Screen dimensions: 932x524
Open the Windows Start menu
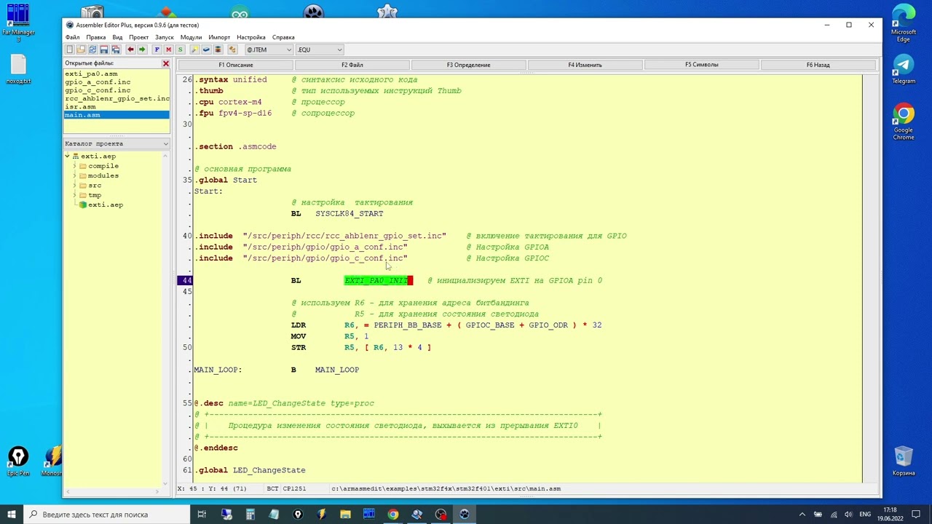click(x=12, y=515)
